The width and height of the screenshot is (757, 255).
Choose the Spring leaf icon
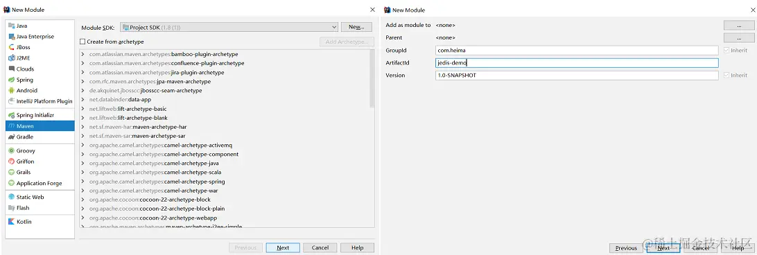click(12, 80)
